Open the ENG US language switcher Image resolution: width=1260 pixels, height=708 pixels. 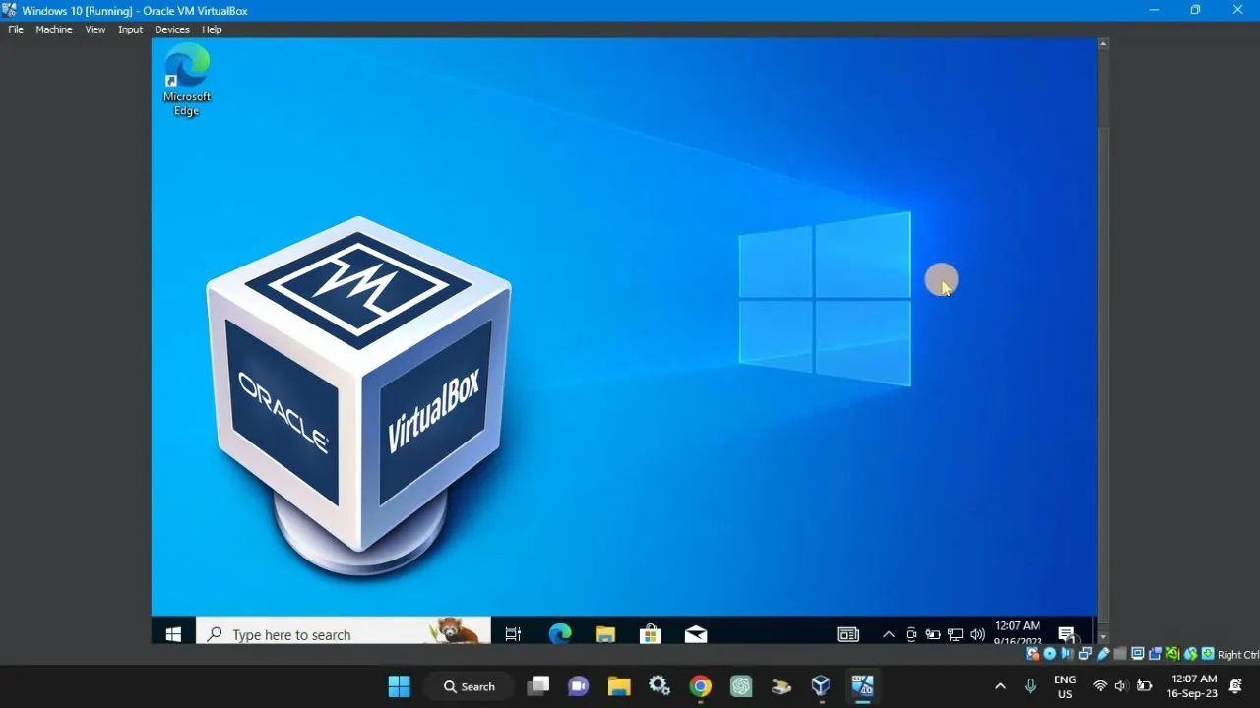point(1065,686)
